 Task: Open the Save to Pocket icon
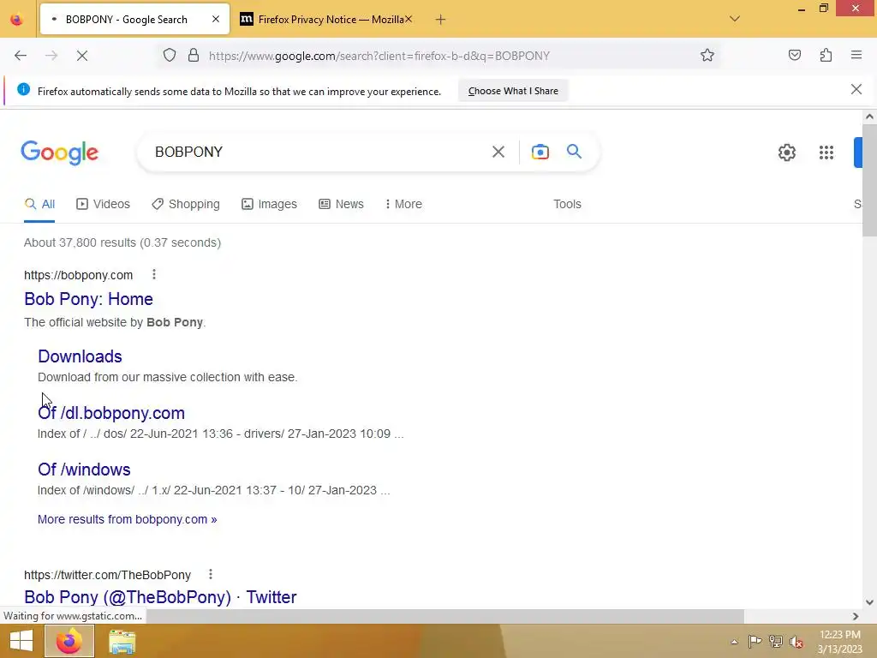click(795, 56)
